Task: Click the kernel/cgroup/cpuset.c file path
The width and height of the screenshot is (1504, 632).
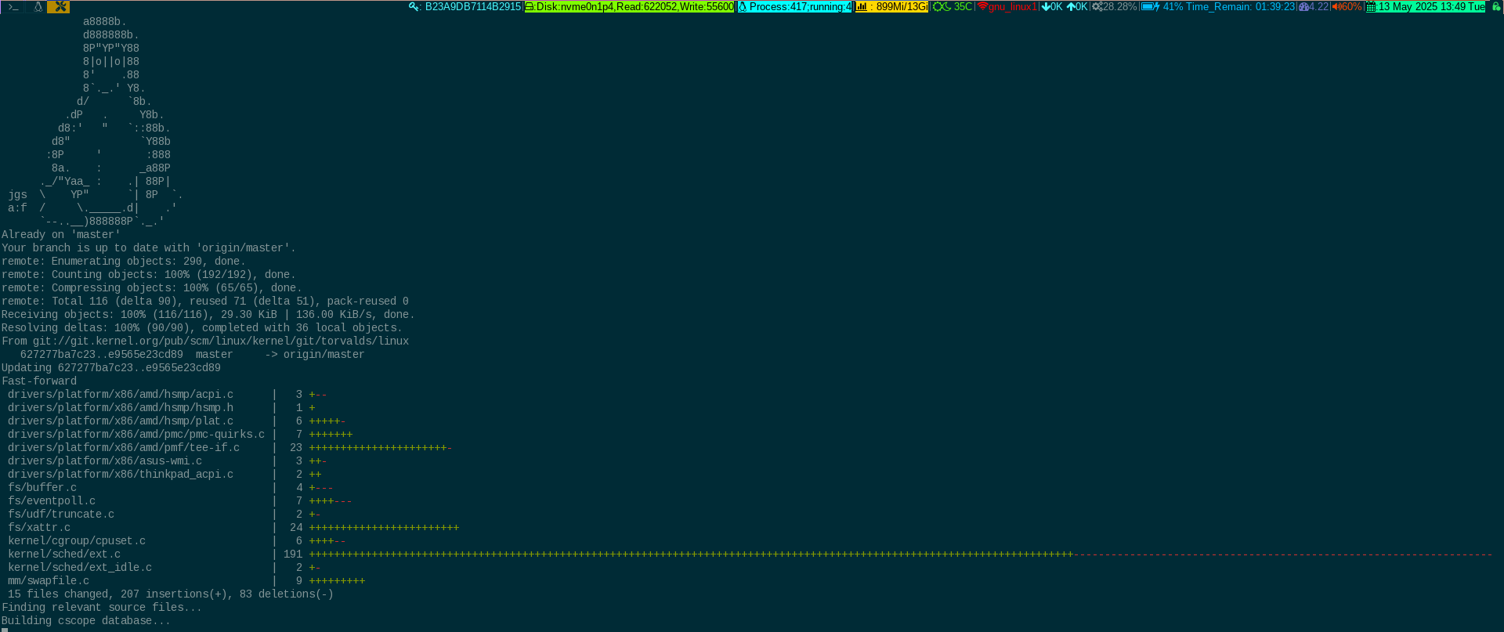Action: point(77,540)
